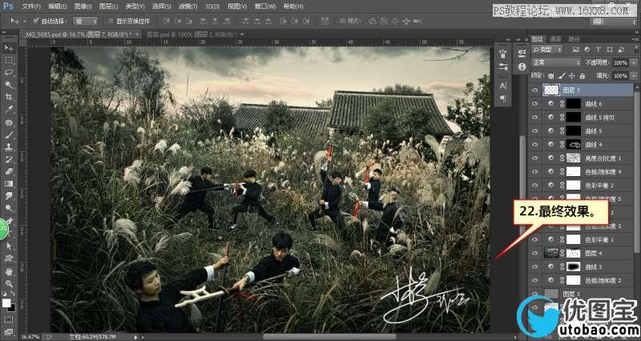Select the Brush tool
This screenshot has height=341, width=641.
click(x=8, y=134)
